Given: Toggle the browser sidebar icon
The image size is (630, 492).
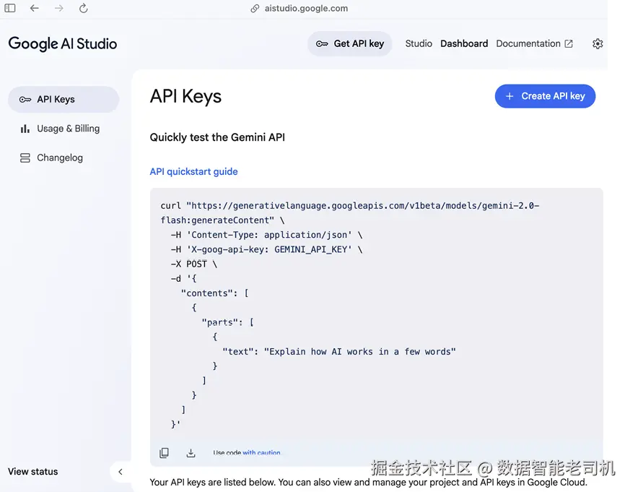Looking at the screenshot, I should pos(10,8).
